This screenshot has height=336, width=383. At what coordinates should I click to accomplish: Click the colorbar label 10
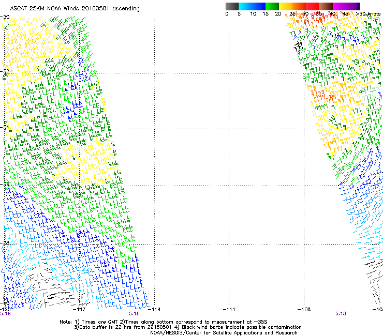coord(253,14)
